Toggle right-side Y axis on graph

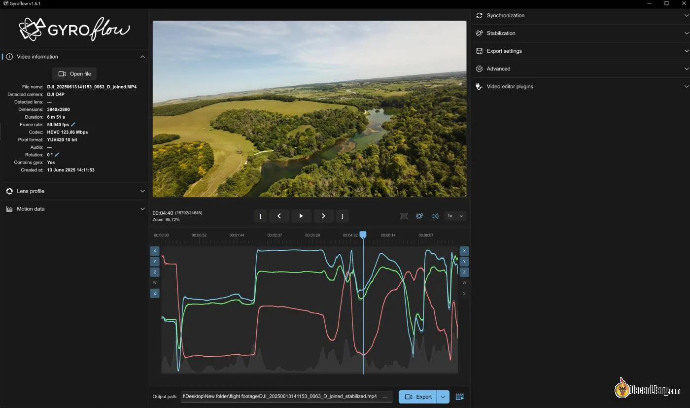coord(464,261)
